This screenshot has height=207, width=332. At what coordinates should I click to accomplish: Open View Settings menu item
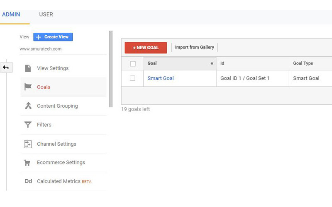click(63, 68)
